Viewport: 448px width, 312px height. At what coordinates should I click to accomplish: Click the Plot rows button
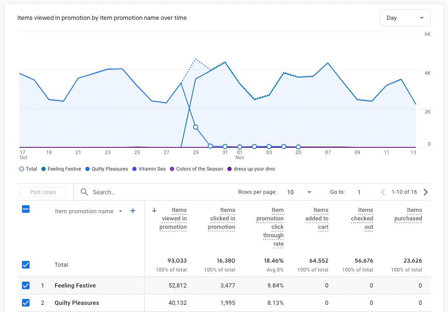pyautogui.click(x=43, y=192)
